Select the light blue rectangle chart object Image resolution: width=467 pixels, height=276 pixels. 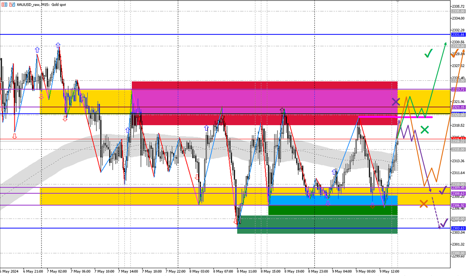coord(333,200)
